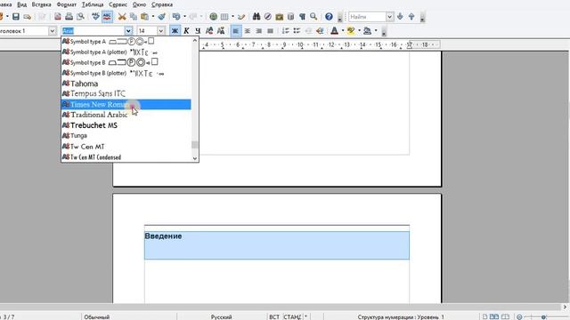Click the Insert Table icon
This screenshot has width=570, height=320.
click(x=224, y=17)
